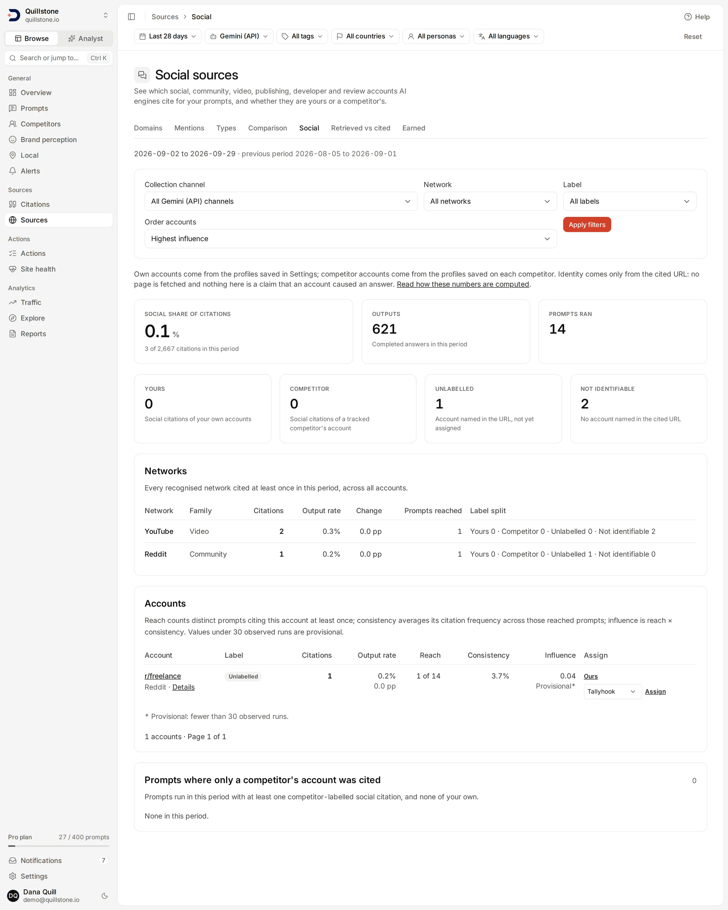Viewport: 728px width, 910px height.
Task: Open Settings in the sidebar
Action: (x=59, y=876)
